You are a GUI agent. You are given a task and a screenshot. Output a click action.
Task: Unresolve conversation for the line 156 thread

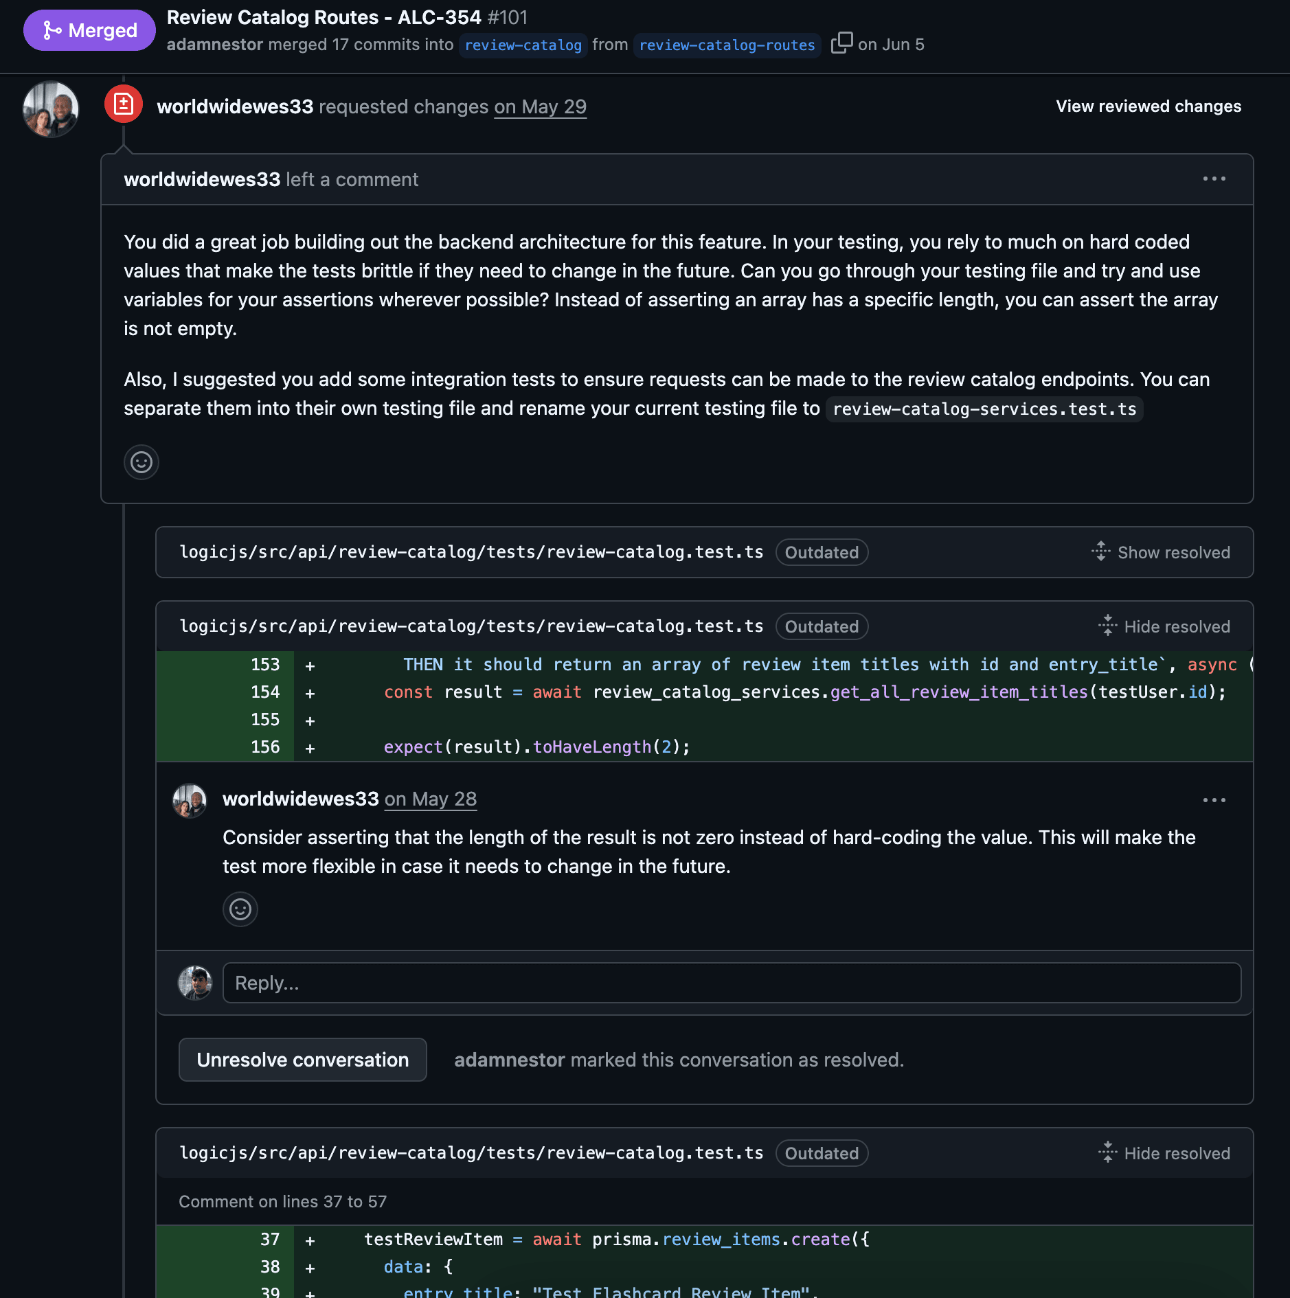point(302,1060)
